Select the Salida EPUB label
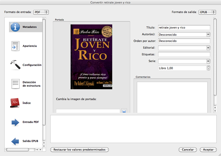This screenshot has height=156, width=221. coord(30,141)
